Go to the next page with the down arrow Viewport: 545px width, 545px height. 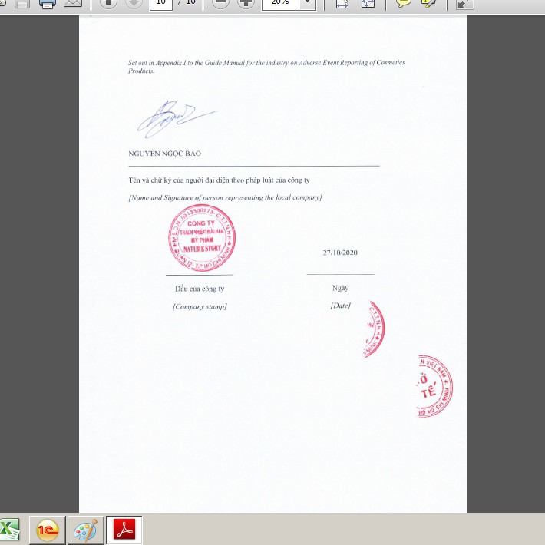point(133,3)
